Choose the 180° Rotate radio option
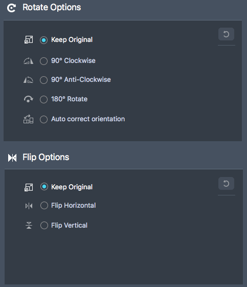This screenshot has height=287, width=247. click(44, 99)
